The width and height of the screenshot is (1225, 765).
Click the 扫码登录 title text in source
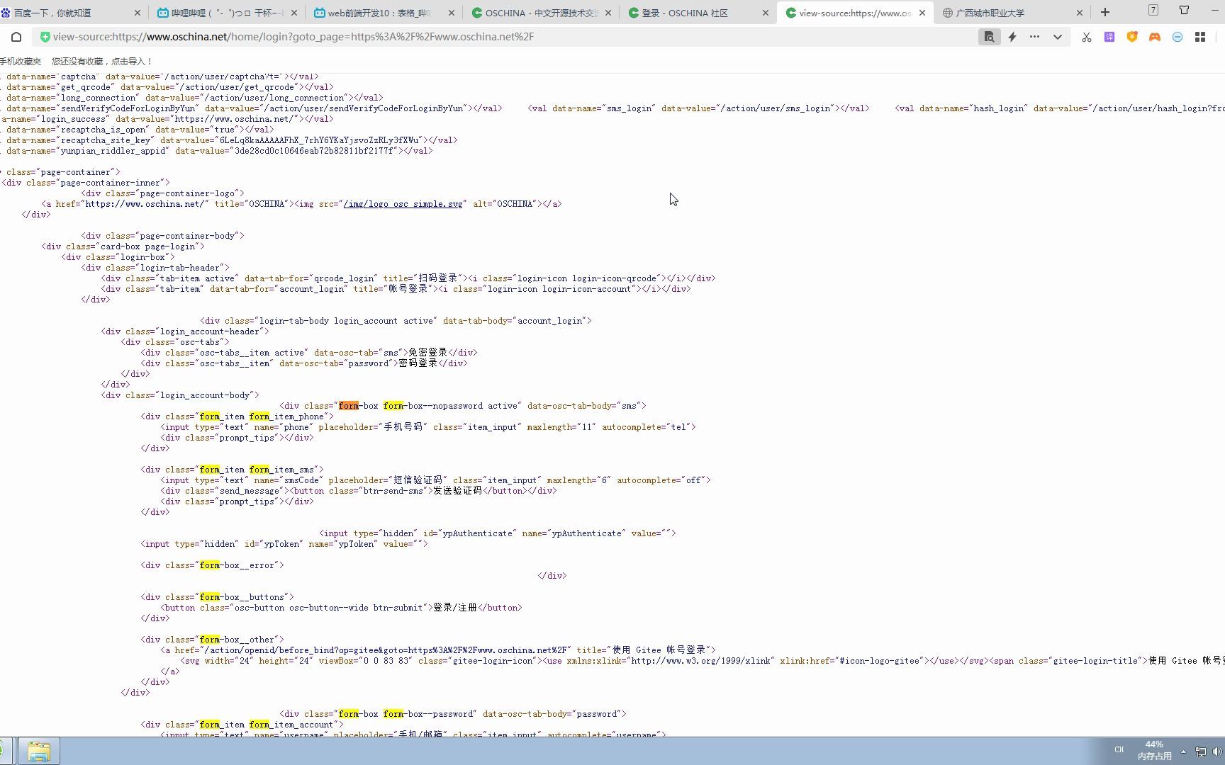coord(438,278)
